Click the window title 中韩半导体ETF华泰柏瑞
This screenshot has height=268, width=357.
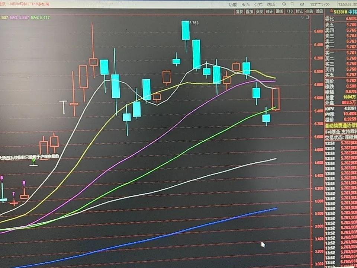(x=29, y=4)
